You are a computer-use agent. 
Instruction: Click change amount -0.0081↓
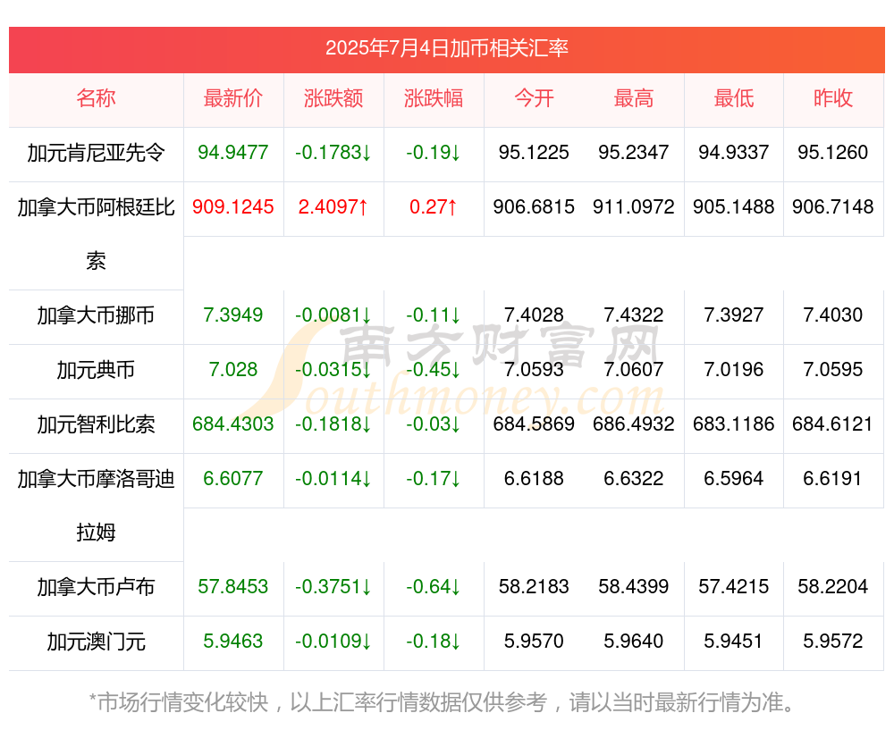click(x=333, y=315)
